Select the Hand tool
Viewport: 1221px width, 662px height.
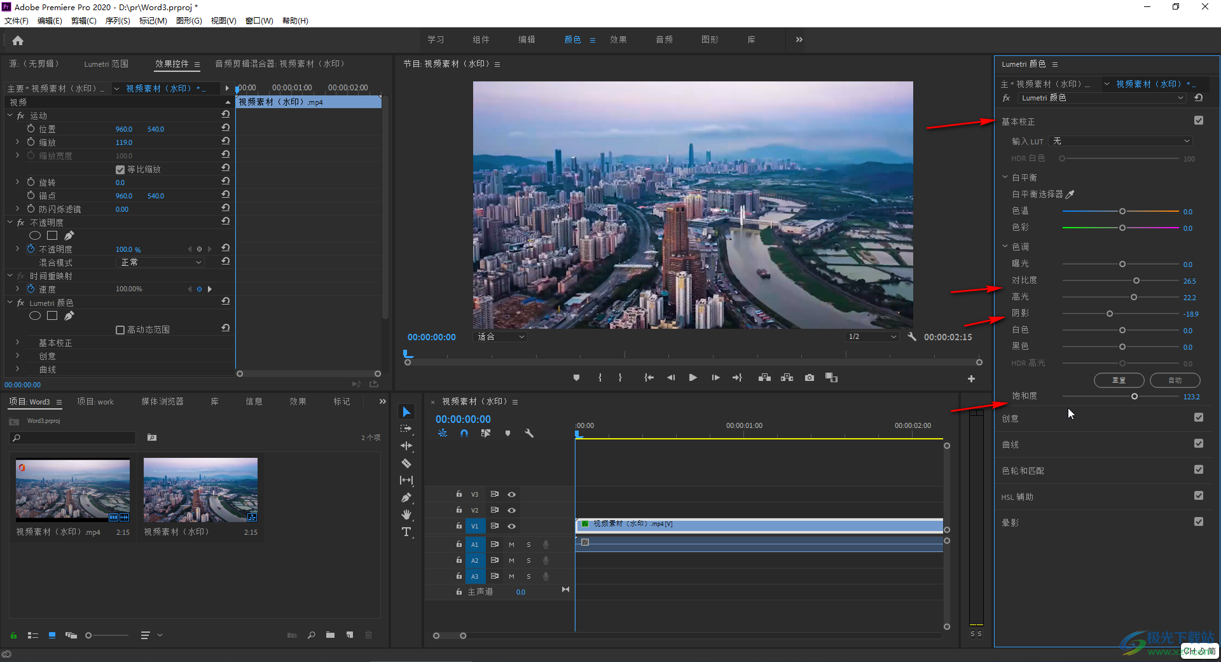[406, 514]
